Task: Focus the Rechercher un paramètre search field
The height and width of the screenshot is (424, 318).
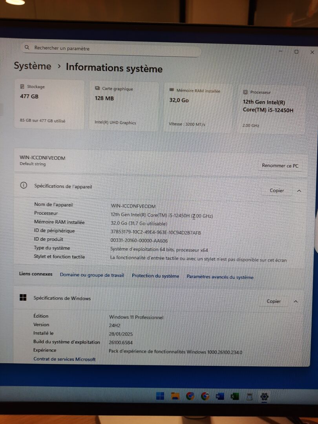Action: [114, 49]
